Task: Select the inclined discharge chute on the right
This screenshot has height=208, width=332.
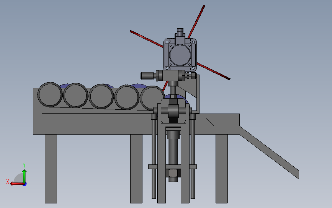Action: coord(269,152)
